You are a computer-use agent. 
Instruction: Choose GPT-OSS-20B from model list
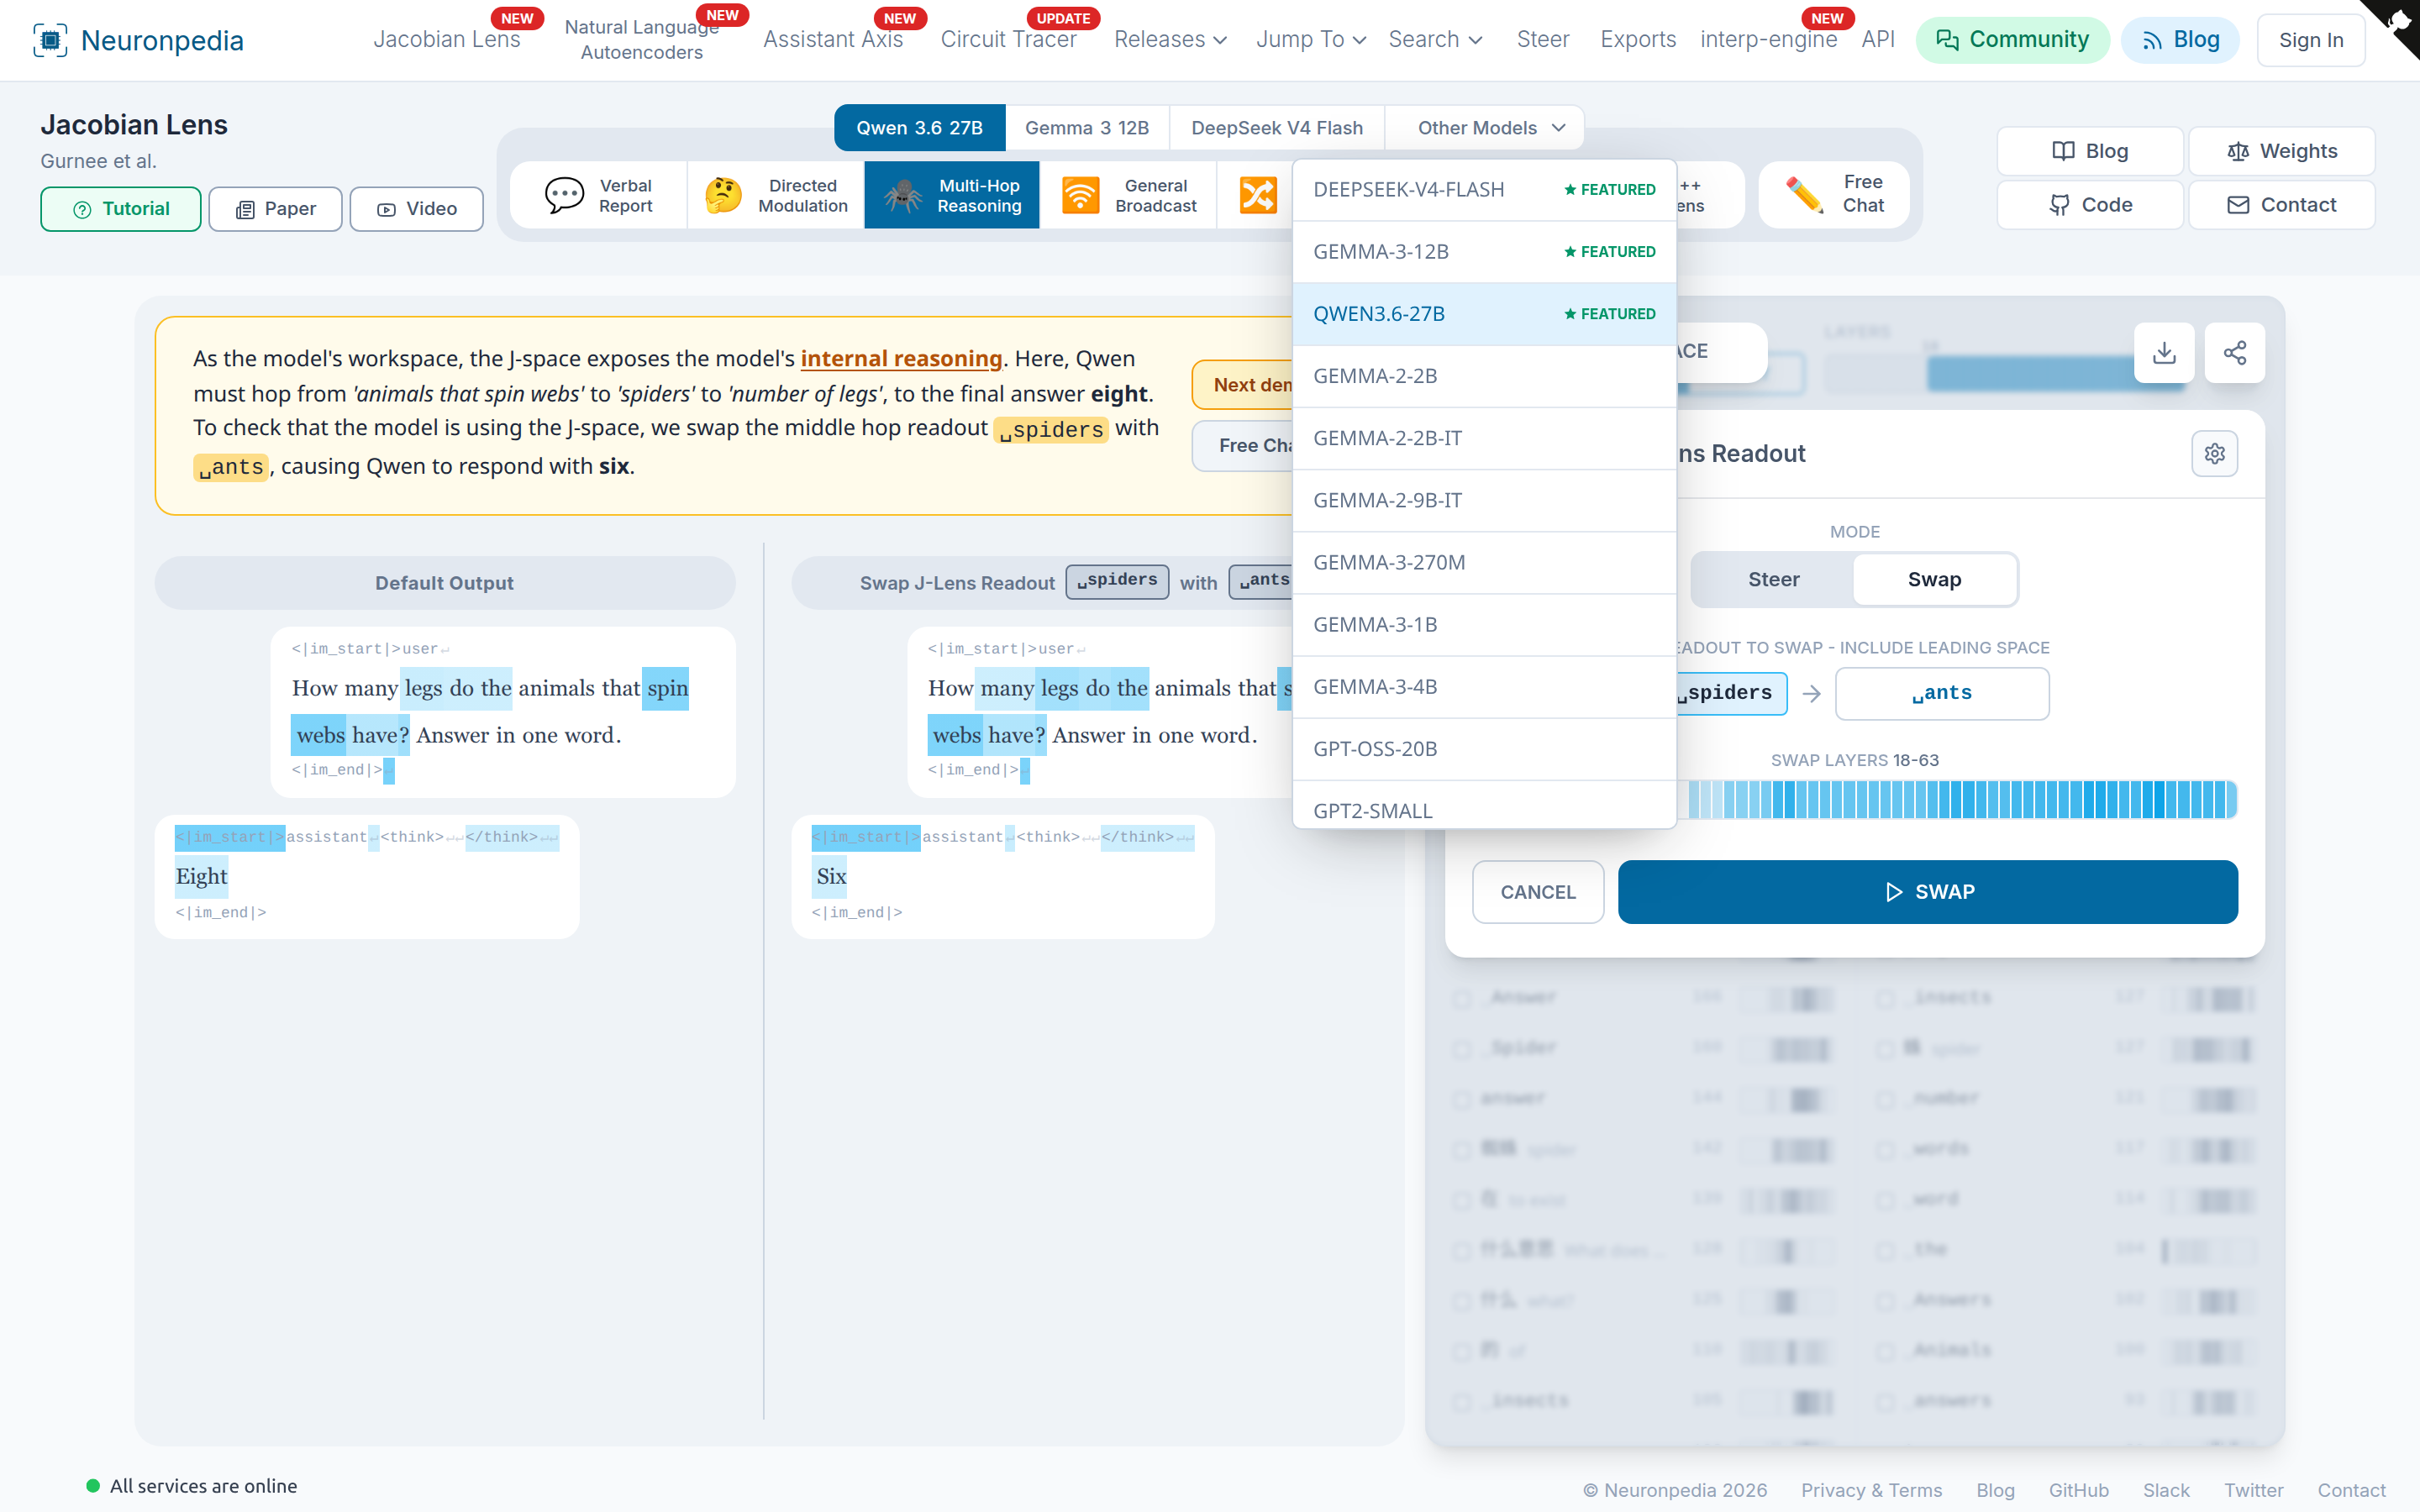coord(1484,749)
